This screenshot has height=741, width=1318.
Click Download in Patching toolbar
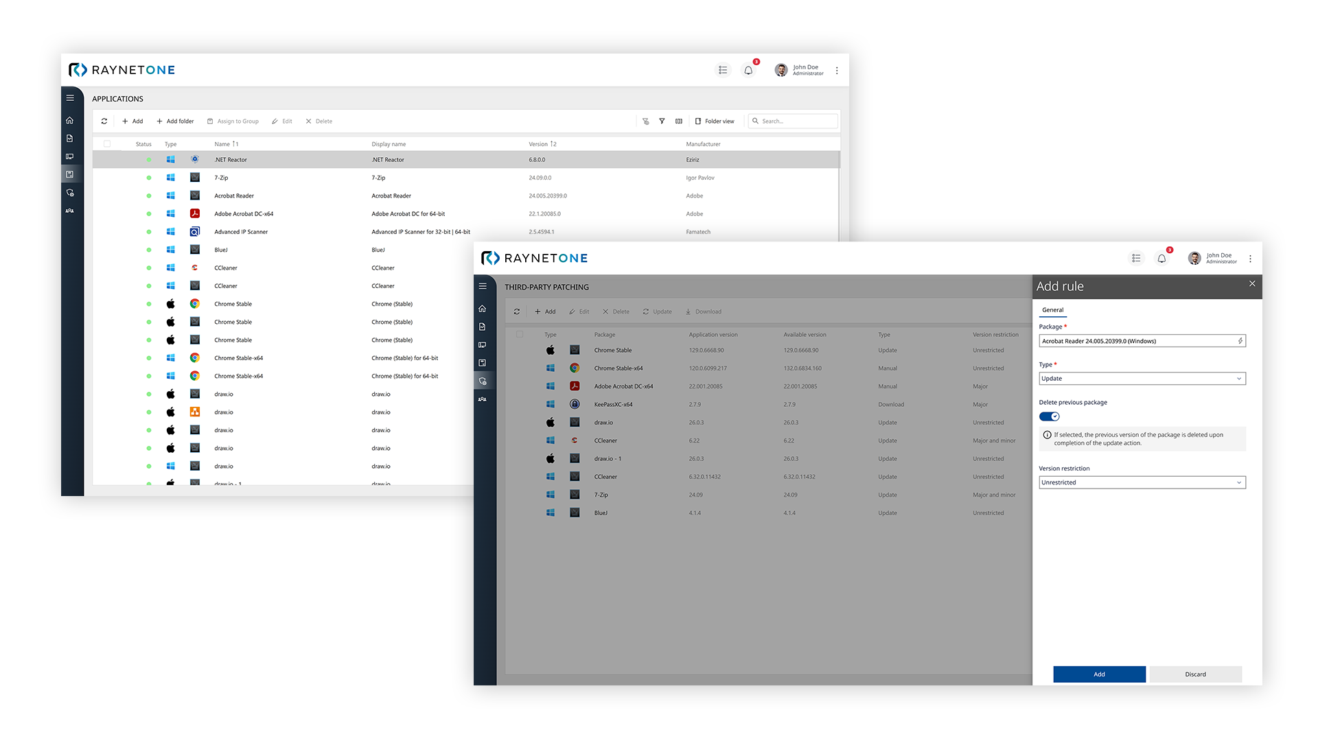(x=703, y=311)
